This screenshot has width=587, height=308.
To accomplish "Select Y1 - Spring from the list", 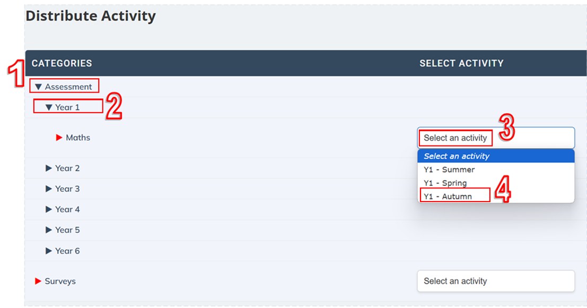I will point(445,183).
